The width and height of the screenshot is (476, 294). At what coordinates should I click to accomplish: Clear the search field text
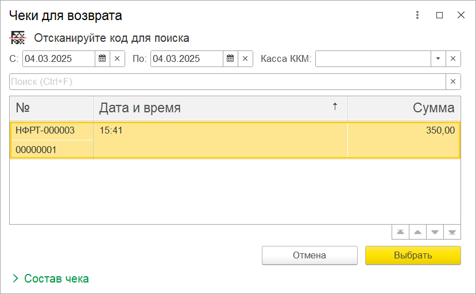[x=453, y=81]
